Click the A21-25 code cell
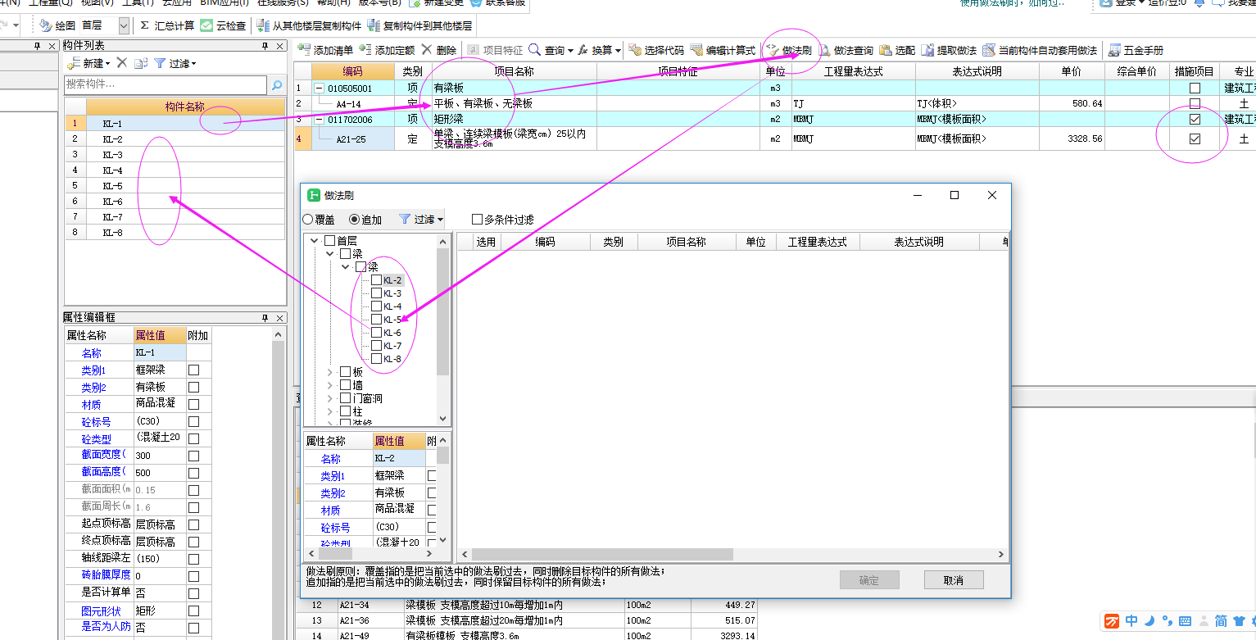 (353, 138)
